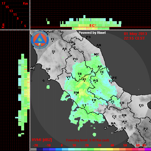Select the BN city label
This screenshot has height=151, width=151.
click(x=124, y=115)
